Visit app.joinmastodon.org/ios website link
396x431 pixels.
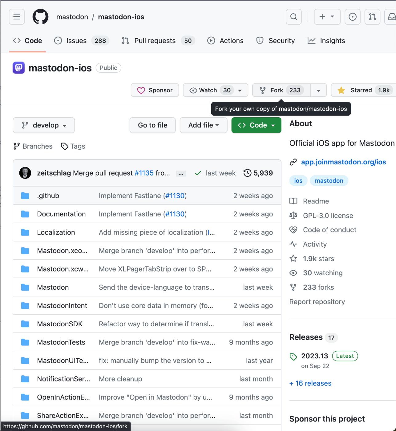coord(343,162)
